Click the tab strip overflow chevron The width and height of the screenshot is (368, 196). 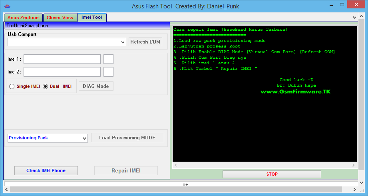coord(355,17)
